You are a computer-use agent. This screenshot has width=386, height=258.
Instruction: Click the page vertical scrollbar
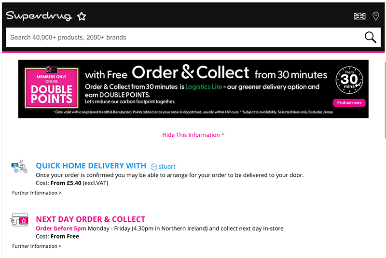pos(385,99)
